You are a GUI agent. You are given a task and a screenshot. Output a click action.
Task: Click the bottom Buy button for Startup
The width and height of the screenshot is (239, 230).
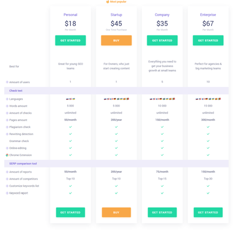(116, 212)
